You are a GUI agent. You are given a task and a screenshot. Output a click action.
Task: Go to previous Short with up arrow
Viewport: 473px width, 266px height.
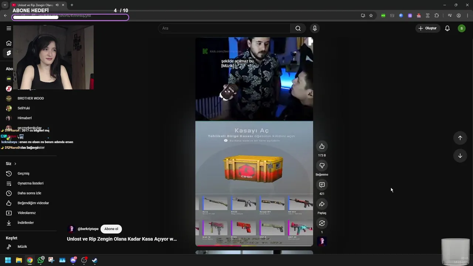point(460,138)
